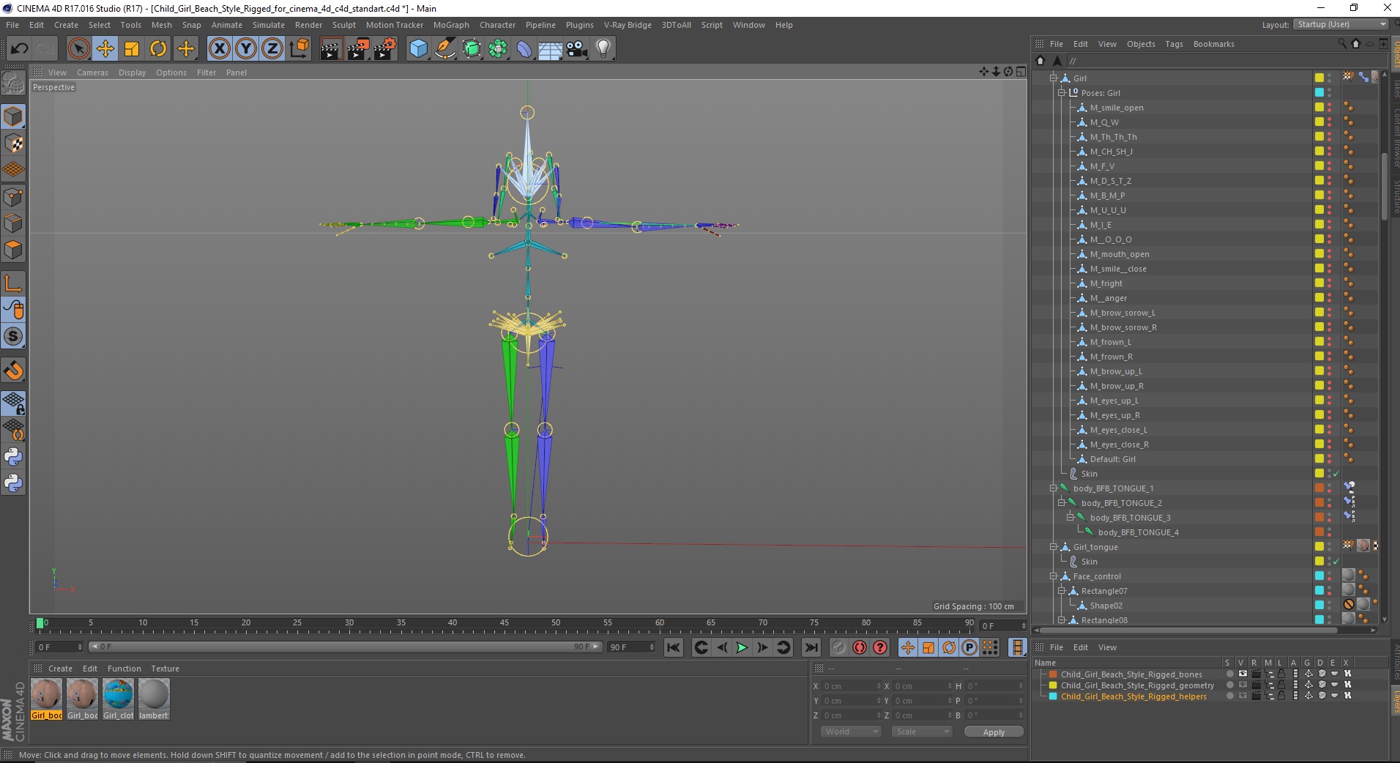This screenshot has height=763, width=1400.
Task: Go to end of animation
Action: (x=811, y=647)
